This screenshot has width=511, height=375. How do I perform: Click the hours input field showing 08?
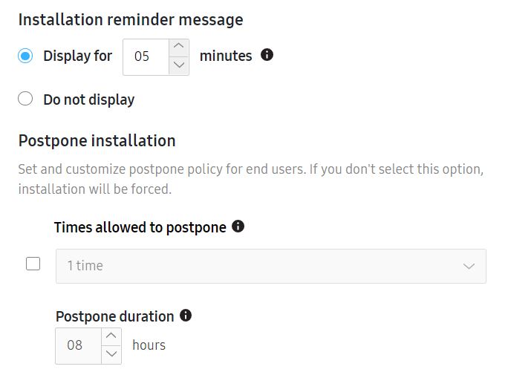[78, 346]
